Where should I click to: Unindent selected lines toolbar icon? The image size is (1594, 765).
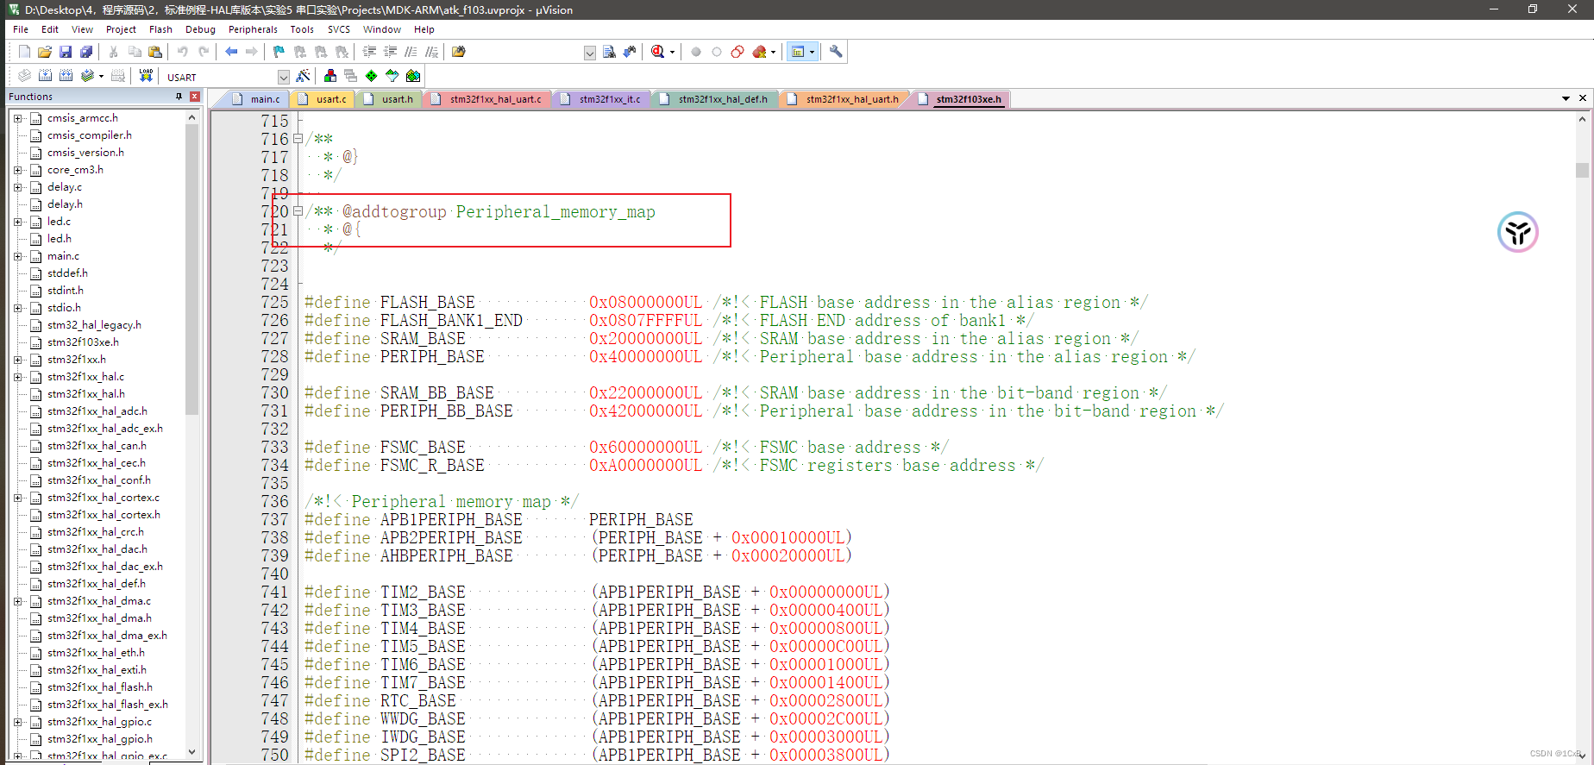click(391, 52)
